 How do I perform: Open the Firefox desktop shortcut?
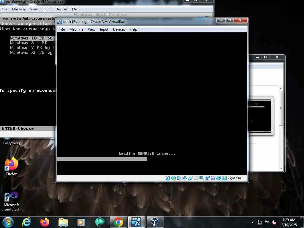[x=11, y=166]
